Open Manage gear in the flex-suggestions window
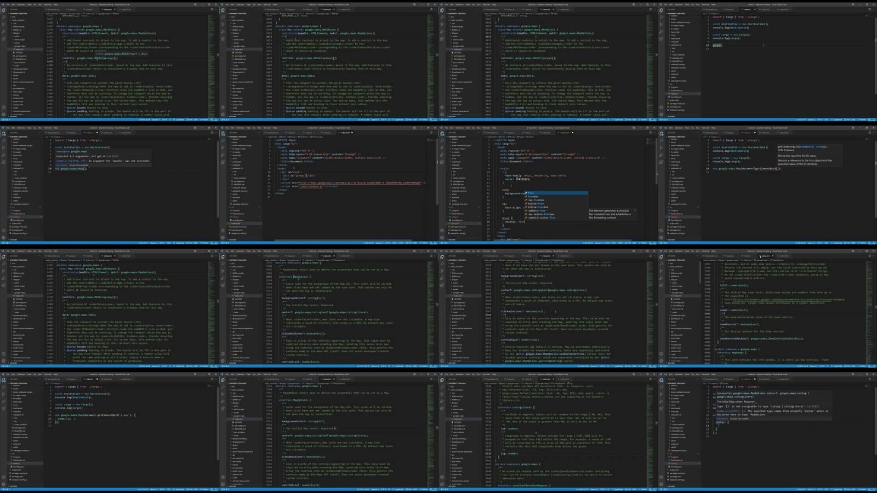Screen dimensions: 877x493 coord(442,238)
